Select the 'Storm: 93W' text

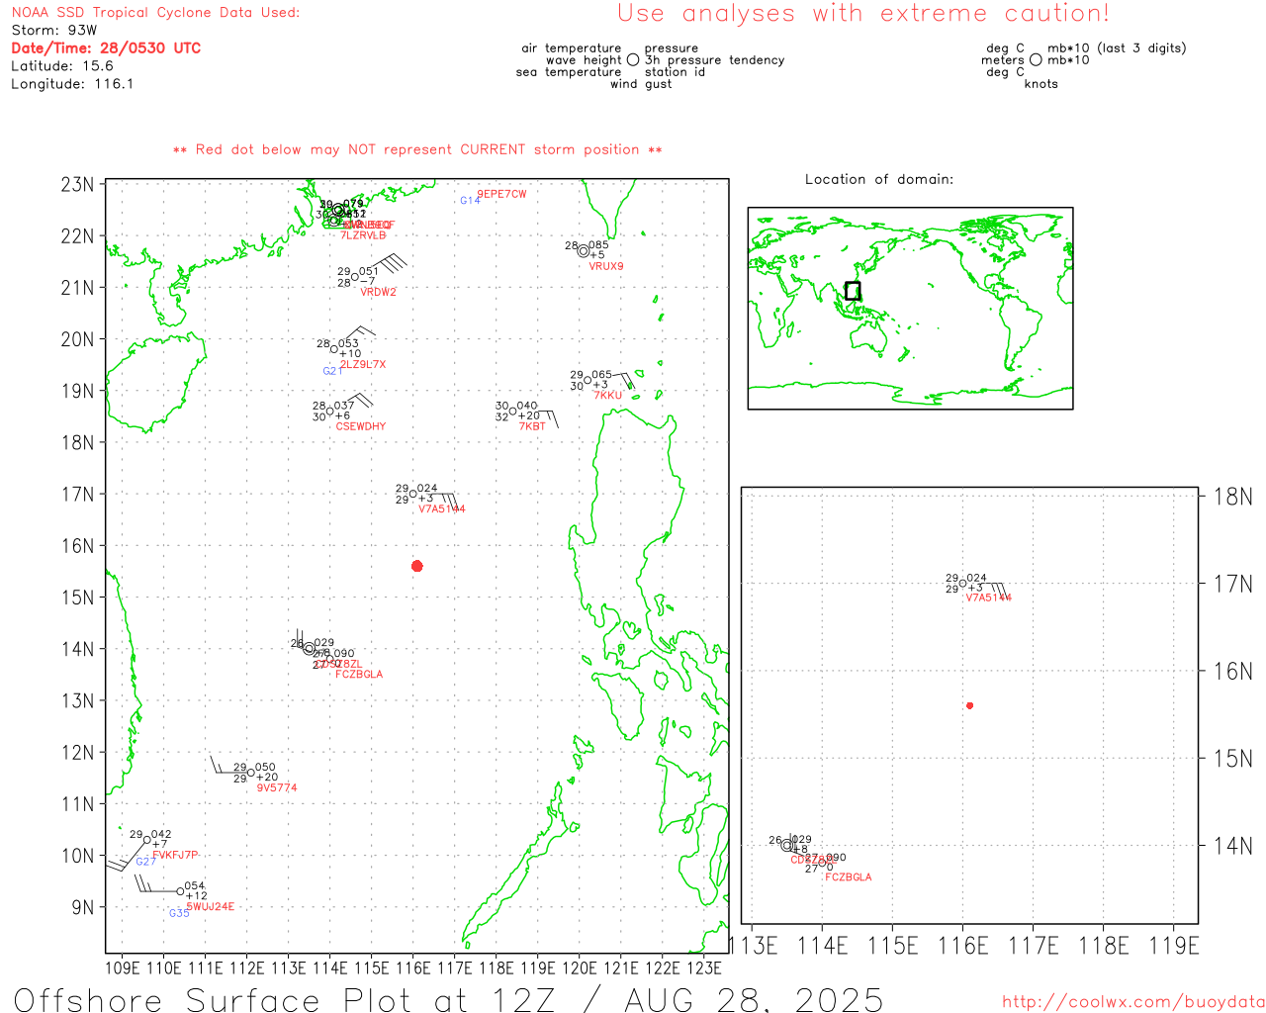point(54,31)
